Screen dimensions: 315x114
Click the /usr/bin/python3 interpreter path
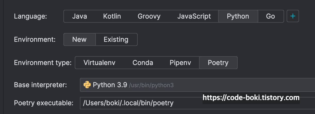click(151, 85)
